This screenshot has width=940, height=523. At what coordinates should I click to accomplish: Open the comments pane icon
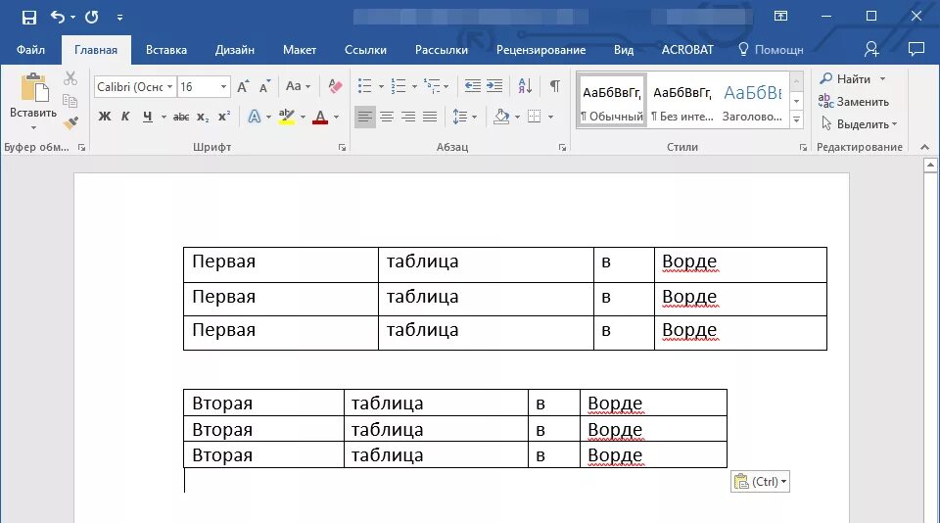pyautogui.click(x=916, y=49)
